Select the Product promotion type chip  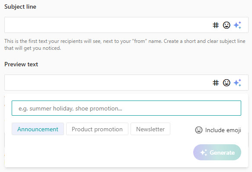(97, 129)
